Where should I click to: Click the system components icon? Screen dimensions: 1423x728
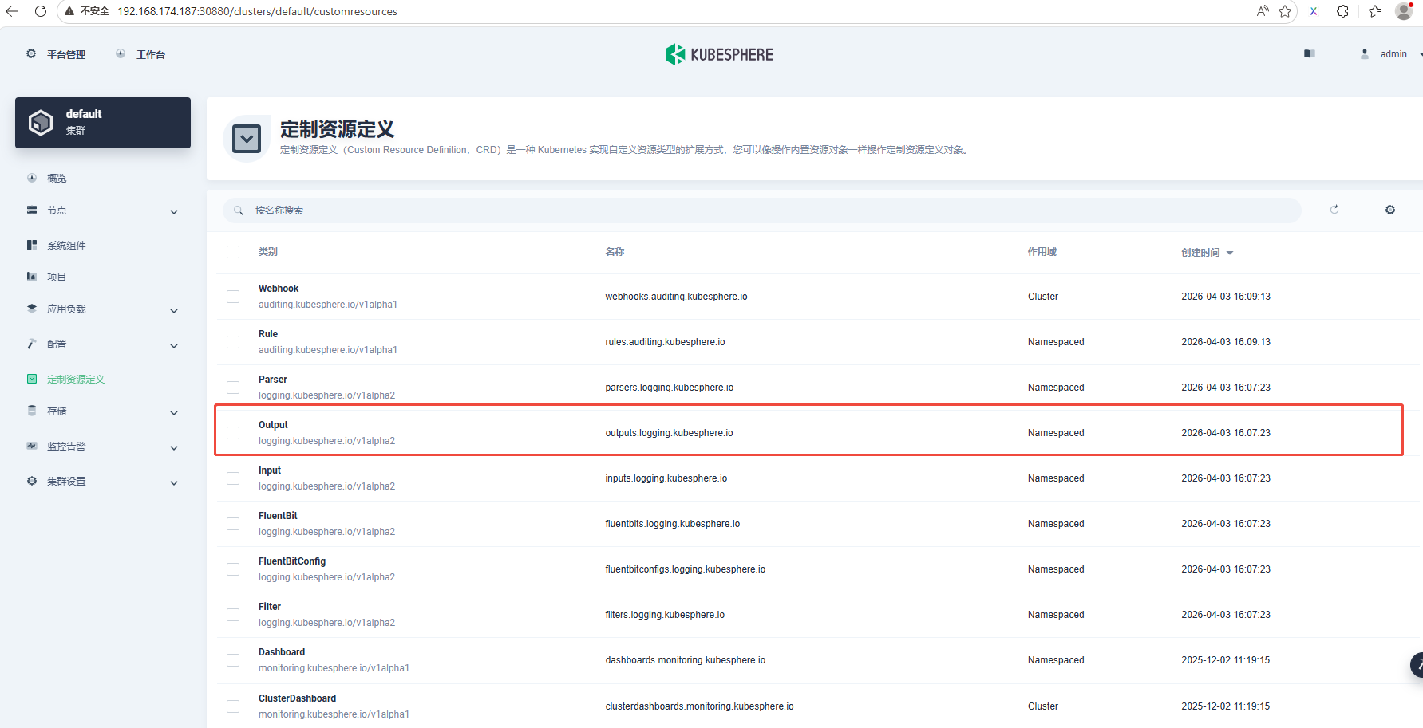[32, 245]
